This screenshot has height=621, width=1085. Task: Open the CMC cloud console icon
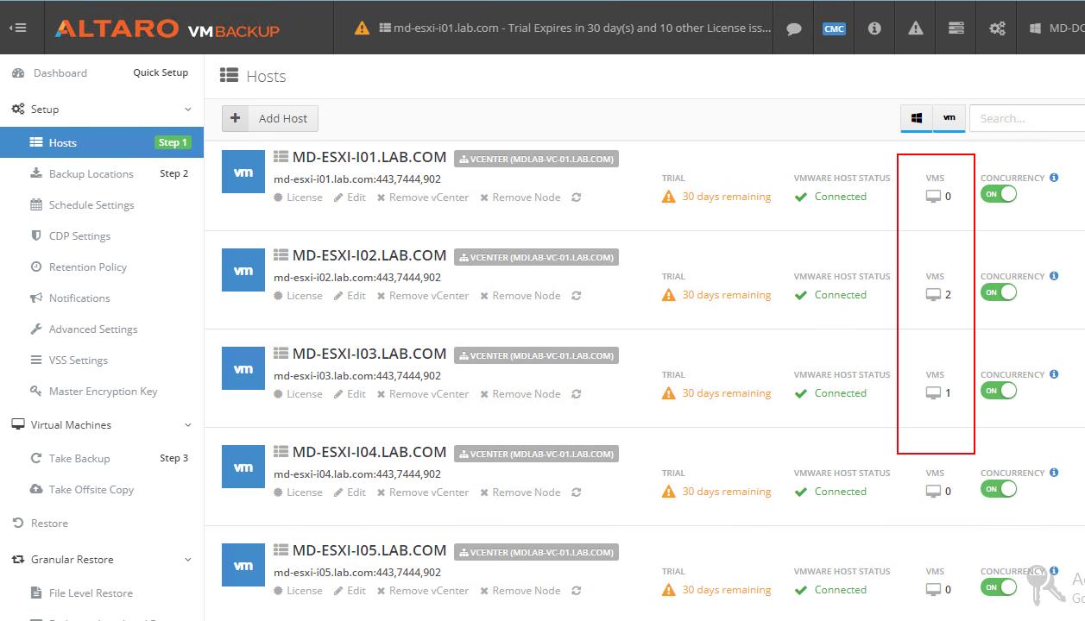834,28
